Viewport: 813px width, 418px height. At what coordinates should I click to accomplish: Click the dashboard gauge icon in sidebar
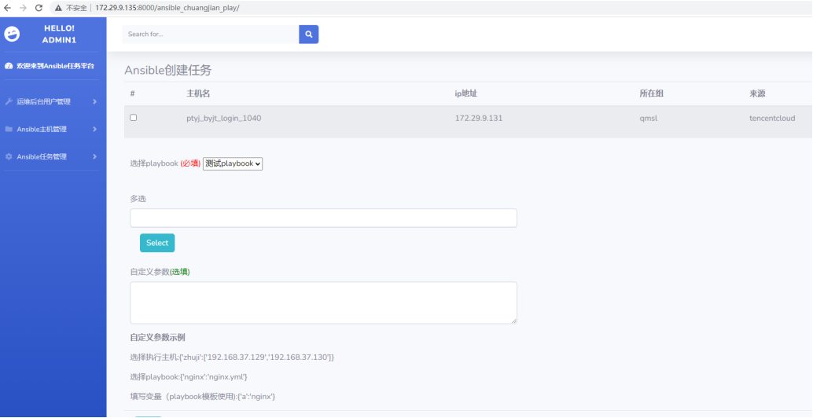coord(9,66)
